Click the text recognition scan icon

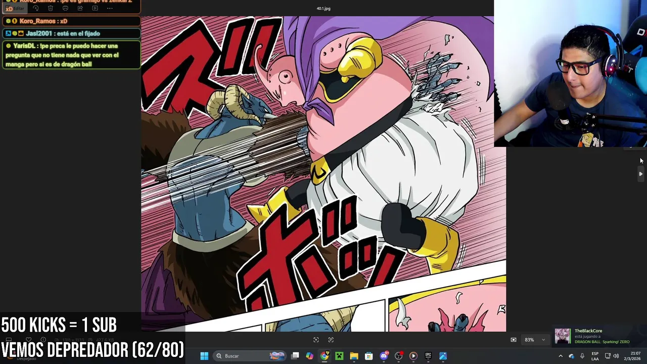331,340
